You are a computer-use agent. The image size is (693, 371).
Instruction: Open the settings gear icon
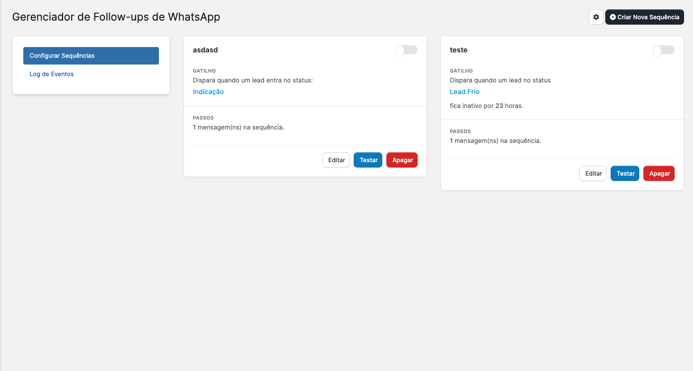tap(596, 17)
